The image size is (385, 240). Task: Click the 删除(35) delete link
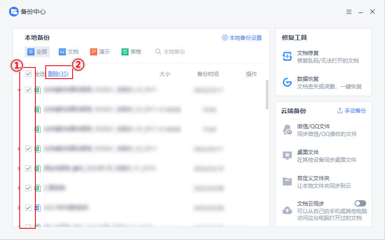pos(58,74)
